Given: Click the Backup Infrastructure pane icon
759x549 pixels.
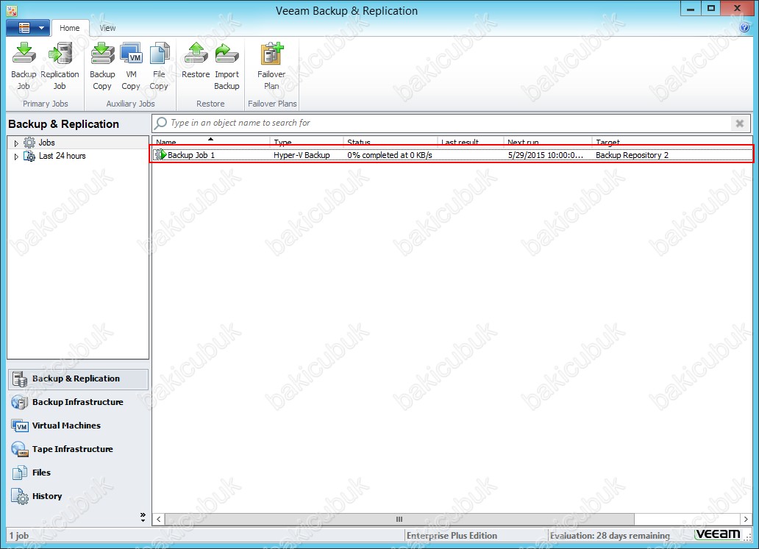Looking at the screenshot, I should point(20,403).
